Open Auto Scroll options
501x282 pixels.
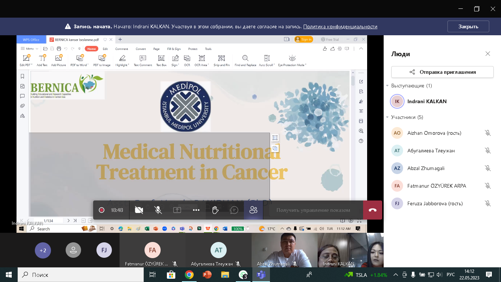(x=267, y=61)
